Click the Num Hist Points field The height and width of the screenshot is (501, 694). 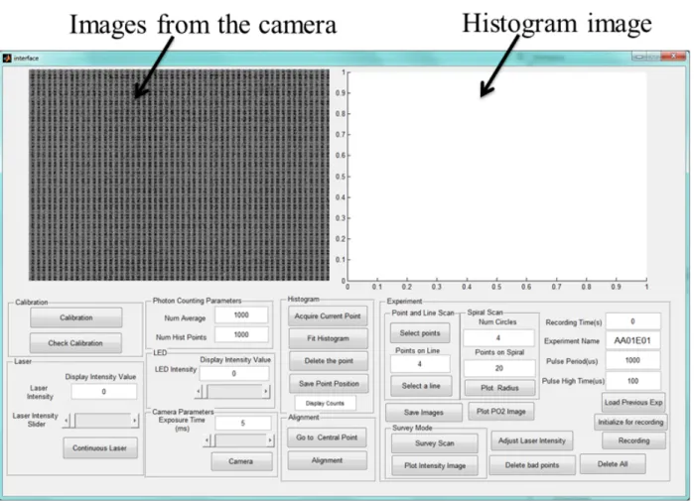pos(241,334)
